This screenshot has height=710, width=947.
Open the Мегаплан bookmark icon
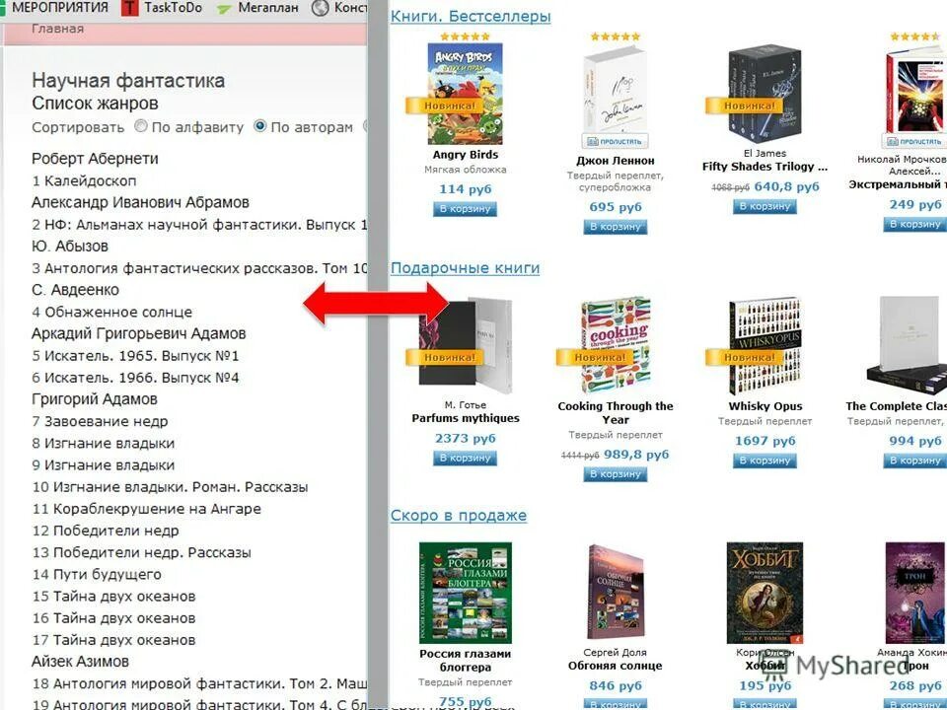pyautogui.click(x=225, y=9)
